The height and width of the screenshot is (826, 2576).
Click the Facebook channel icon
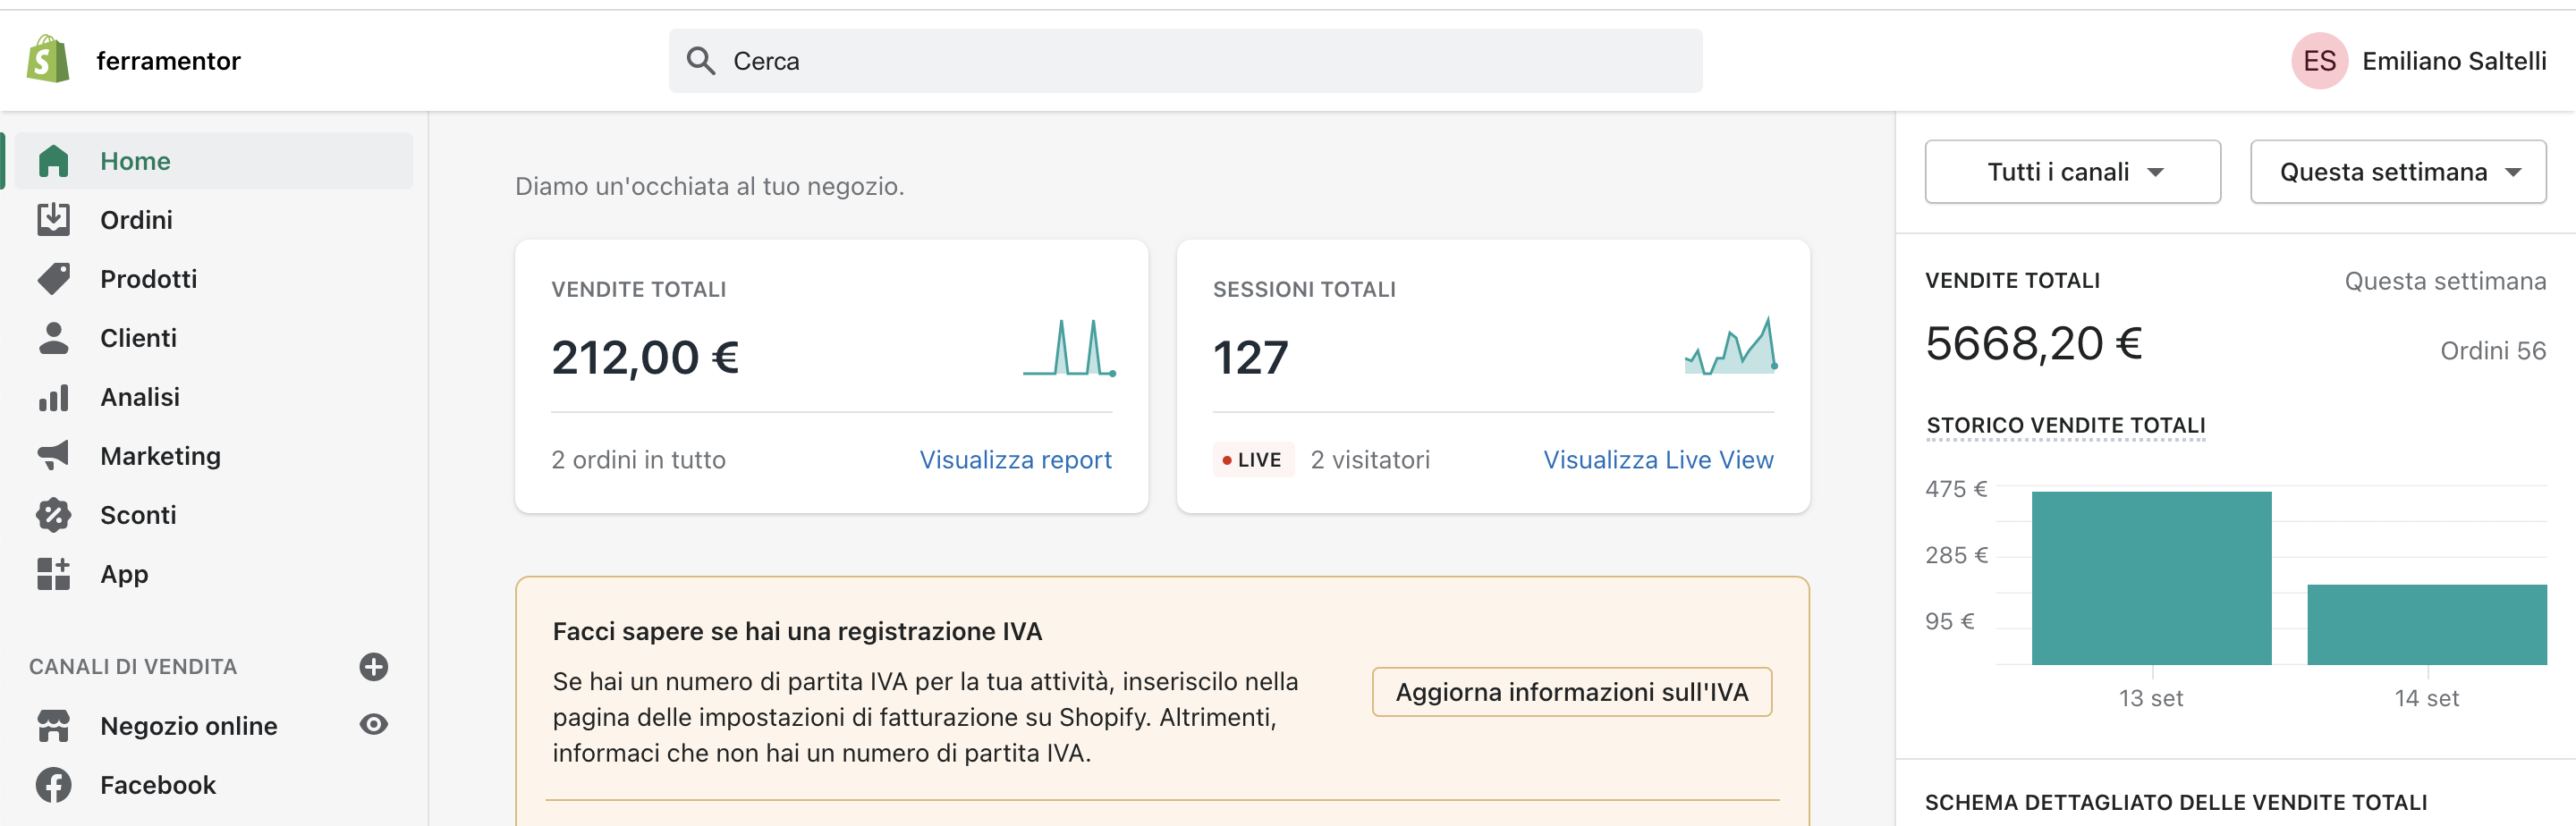(53, 785)
